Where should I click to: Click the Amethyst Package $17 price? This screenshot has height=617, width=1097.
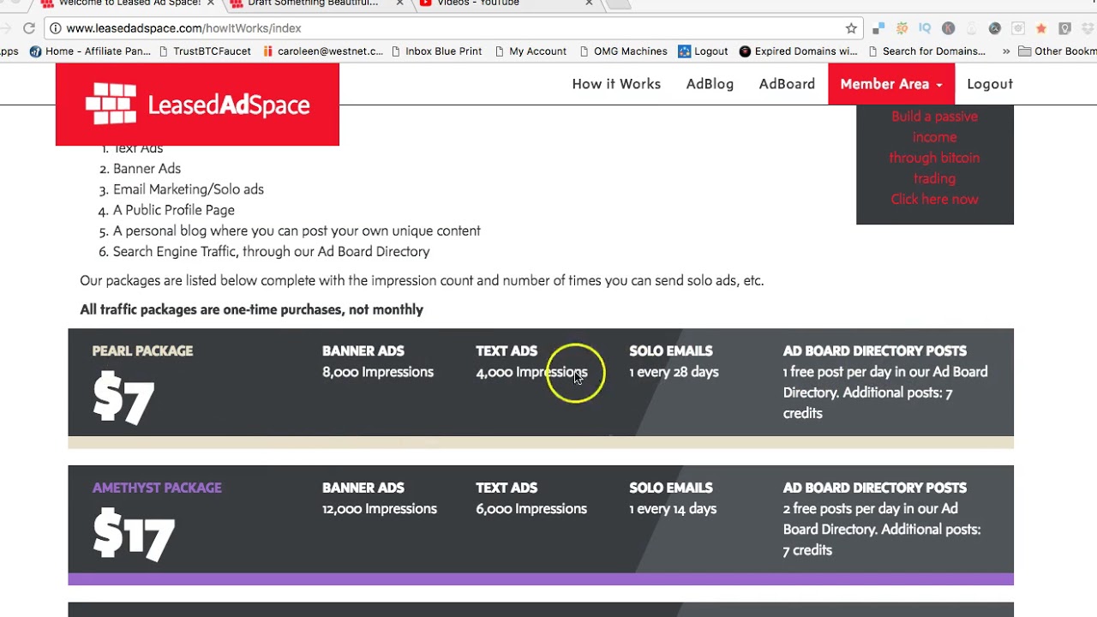click(134, 536)
